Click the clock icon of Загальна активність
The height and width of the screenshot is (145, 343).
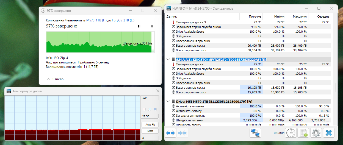173,116
